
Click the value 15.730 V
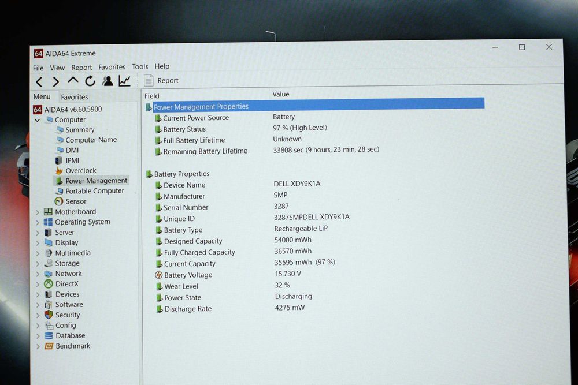[287, 274]
